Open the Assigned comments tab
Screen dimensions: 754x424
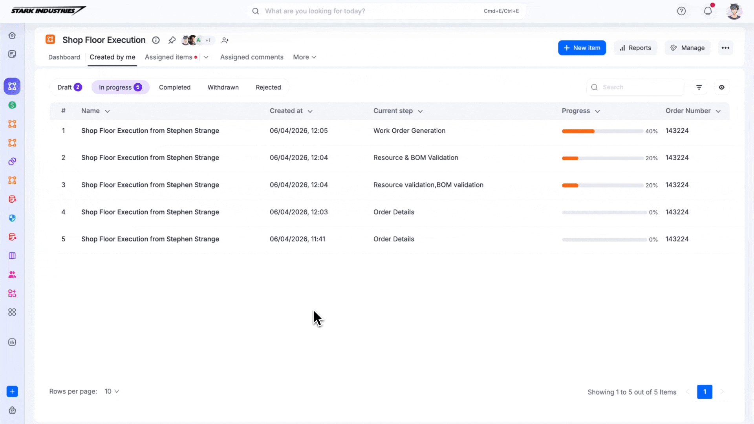[252, 57]
